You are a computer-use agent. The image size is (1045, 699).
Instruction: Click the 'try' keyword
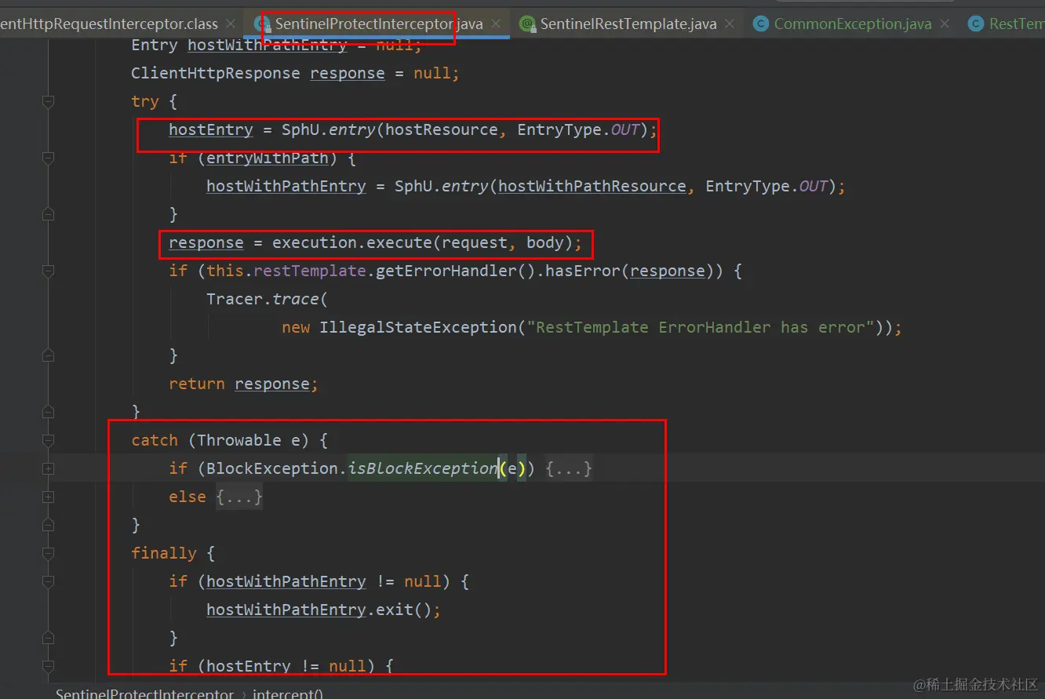point(145,101)
